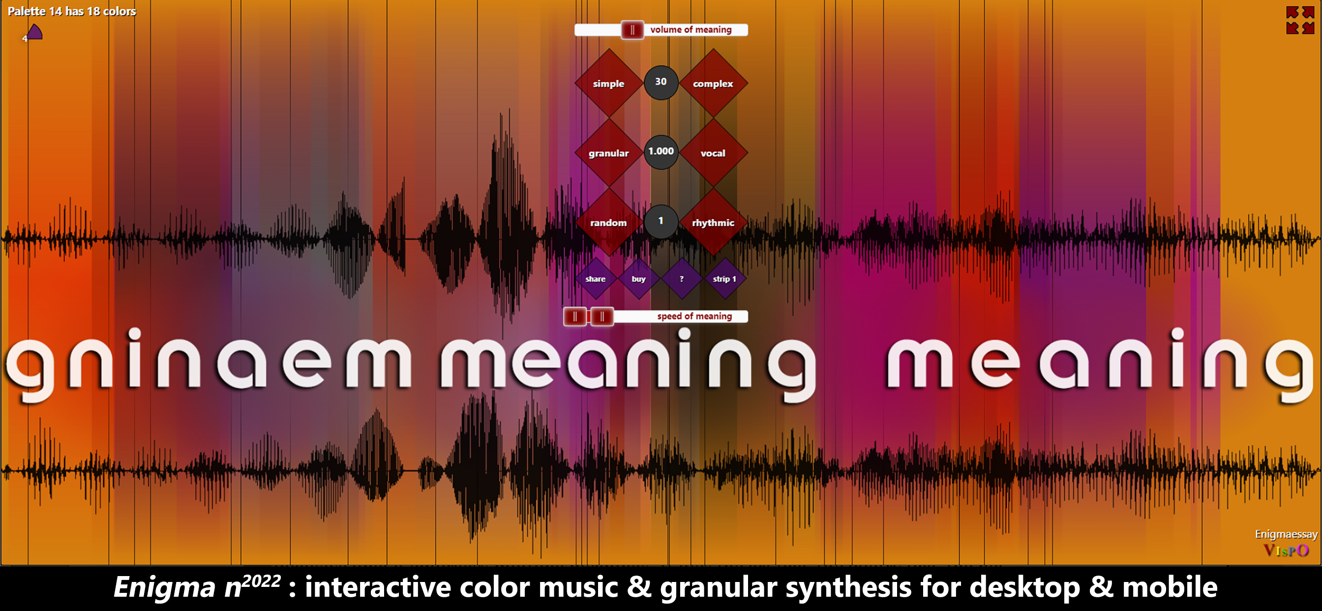Click the volume of meaning slider label
The image size is (1322, 611).
(x=691, y=30)
